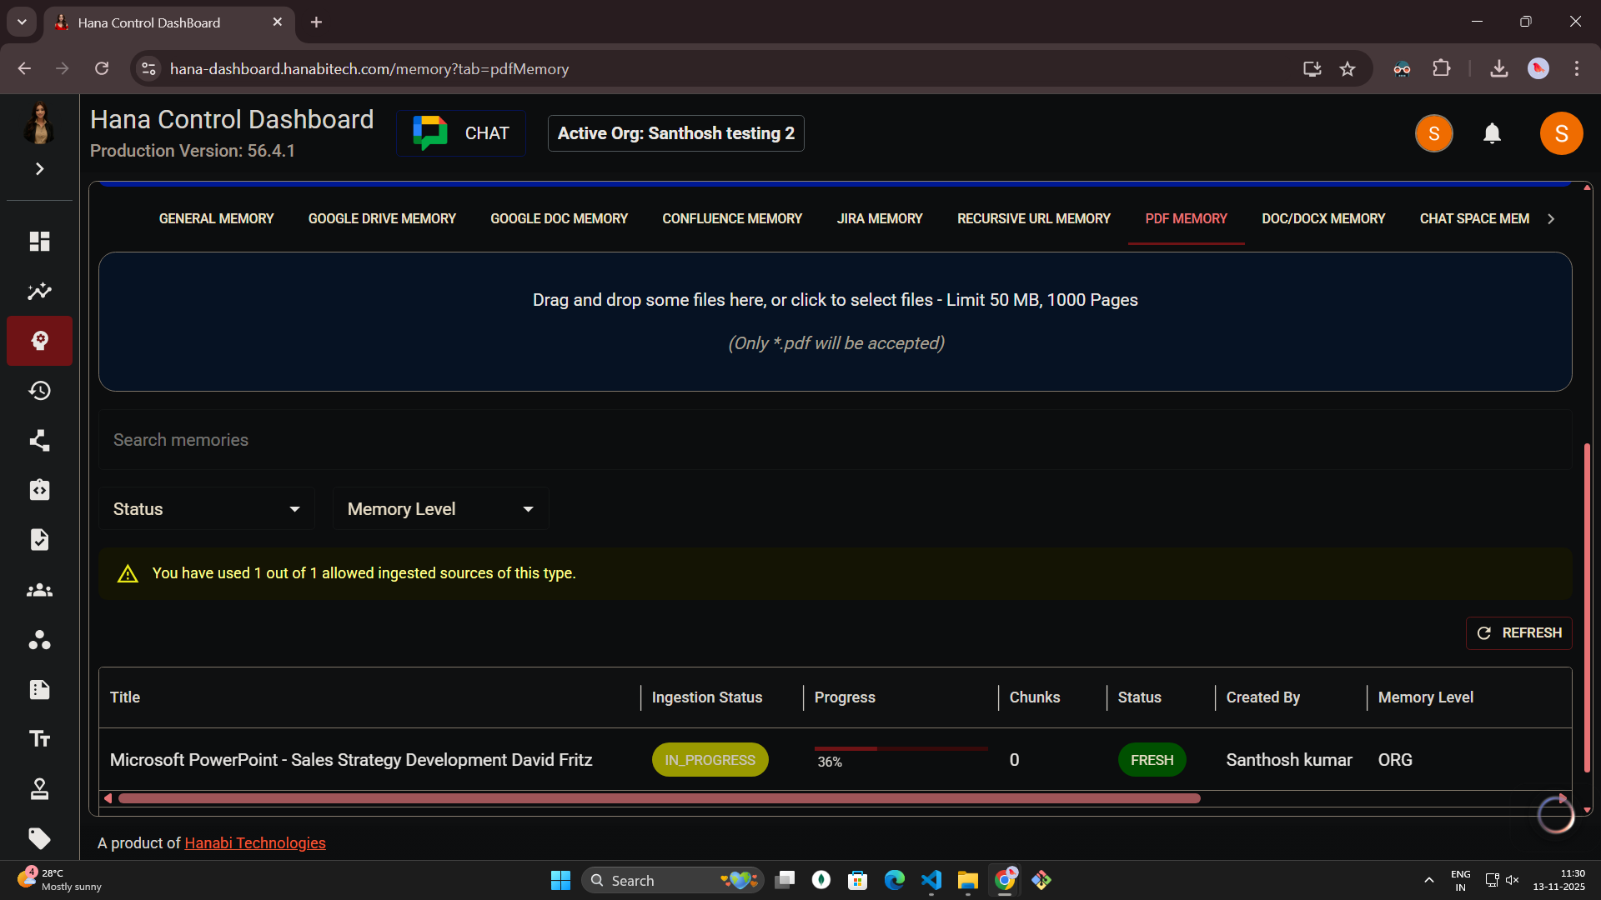The height and width of the screenshot is (900, 1601).
Task: Select the analytics insights sidebar icon
Action: (39, 291)
